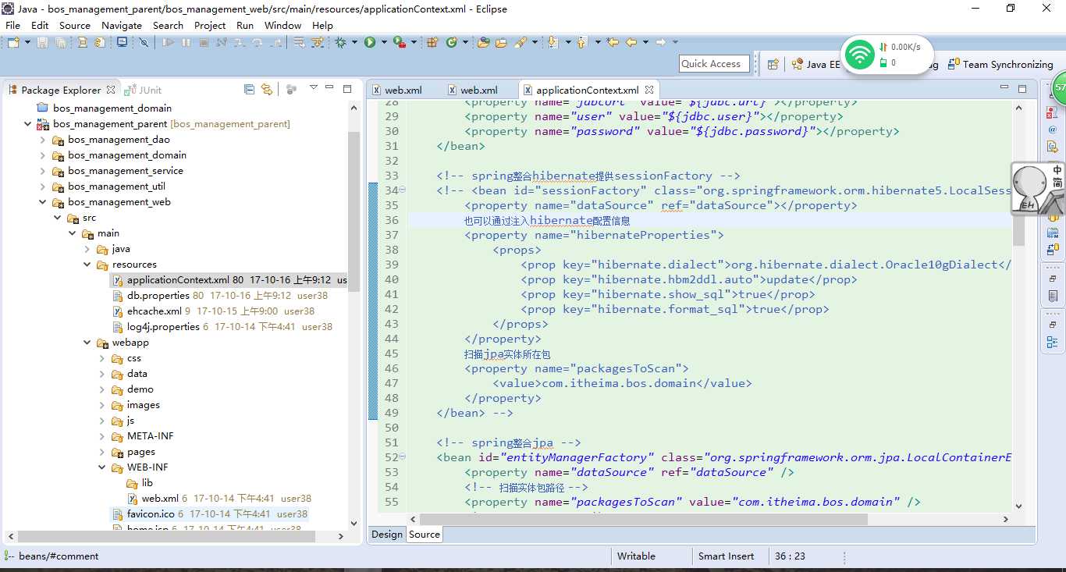
Task: Click the green bug Debug icon
Action: [340, 42]
